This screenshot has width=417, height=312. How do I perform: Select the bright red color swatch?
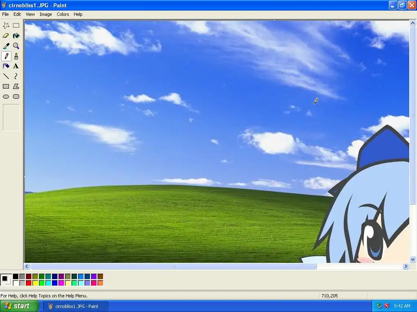pos(29,283)
